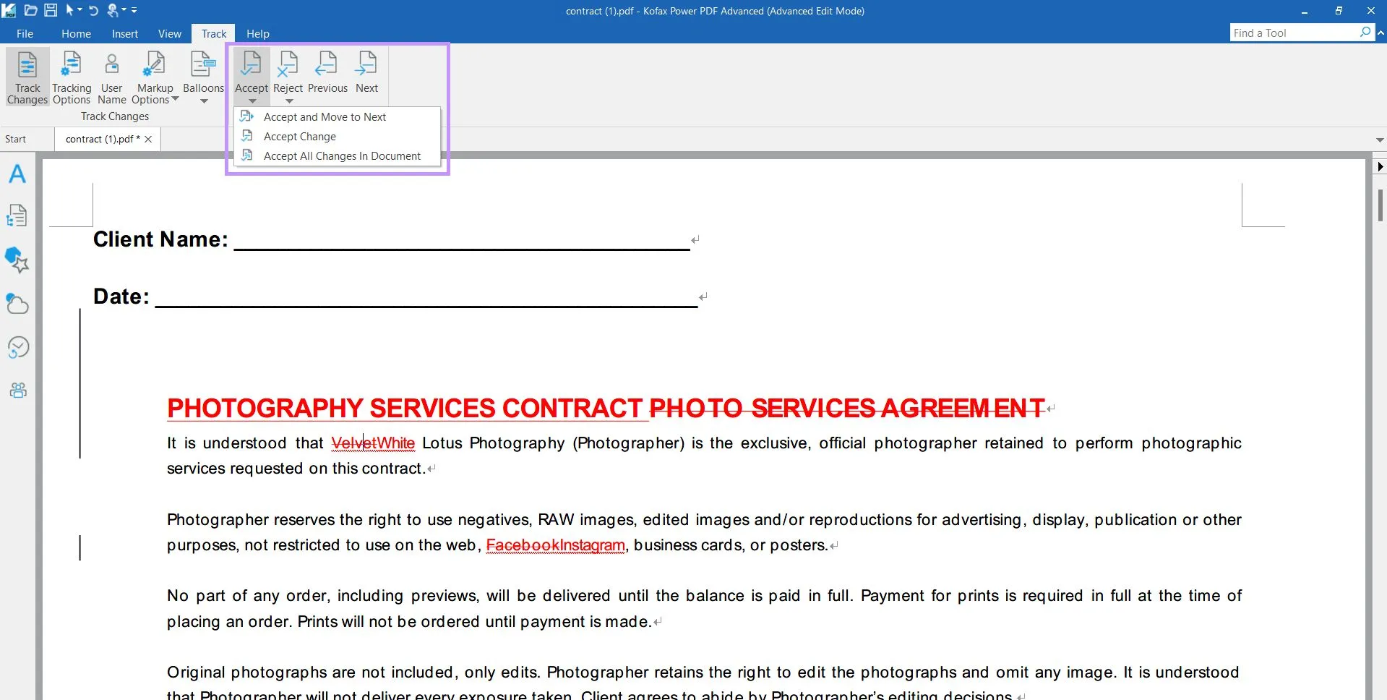Open the Stamps panel in the sidebar
This screenshot has width=1387, height=700.
click(17, 260)
